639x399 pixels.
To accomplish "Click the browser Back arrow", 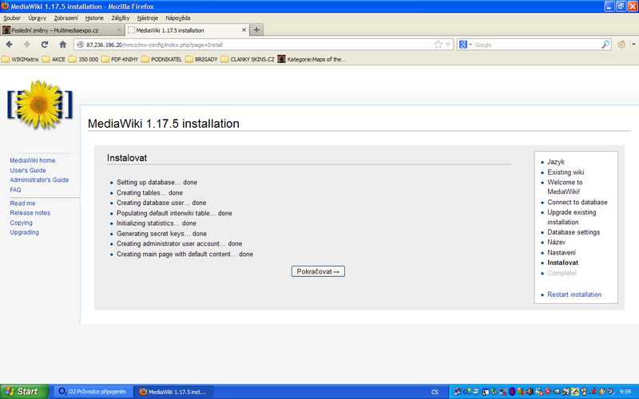I will tap(10, 45).
